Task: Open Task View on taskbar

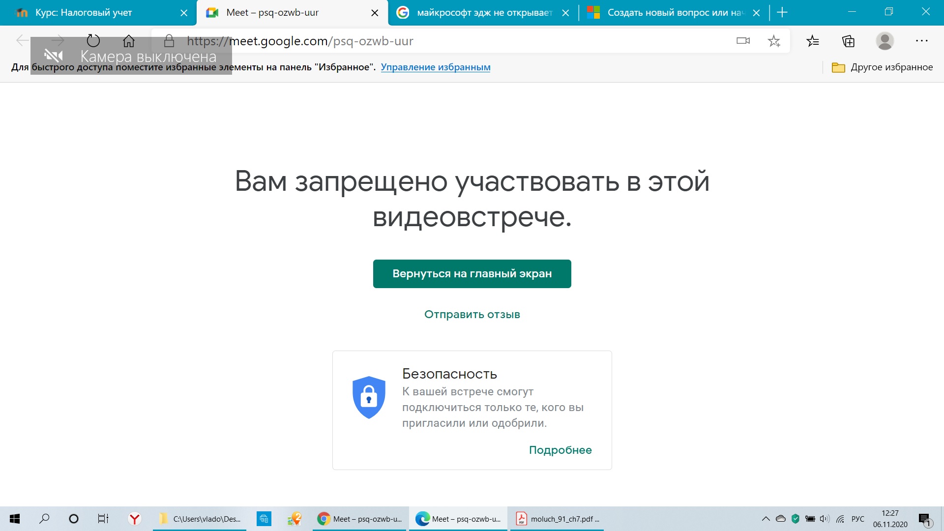Action: click(103, 519)
